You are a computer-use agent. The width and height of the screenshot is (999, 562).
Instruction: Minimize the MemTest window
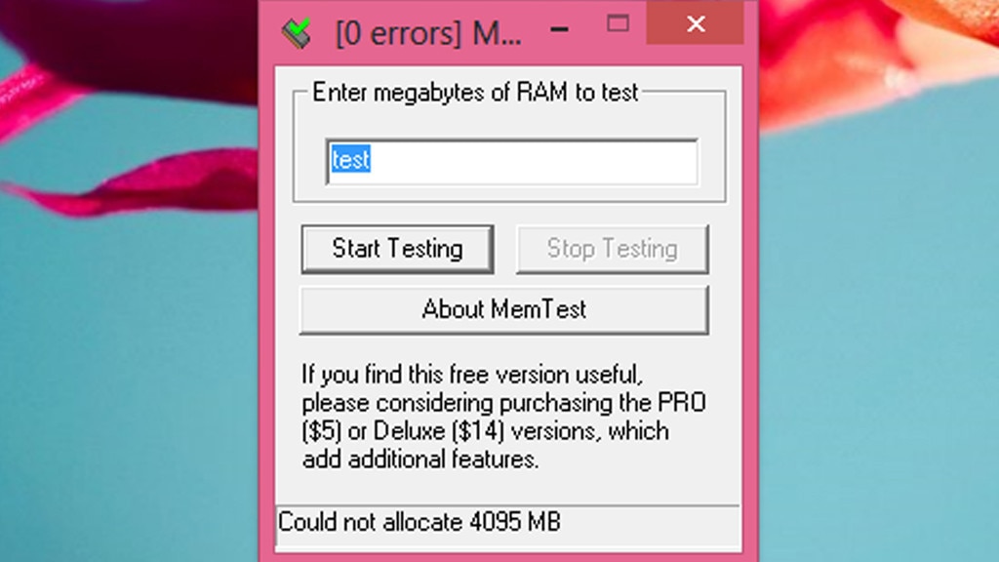tap(559, 28)
